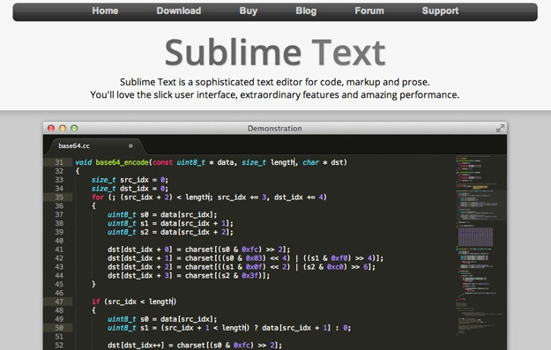Click line number 35 in the gutter
551x350 pixels.
(59, 197)
